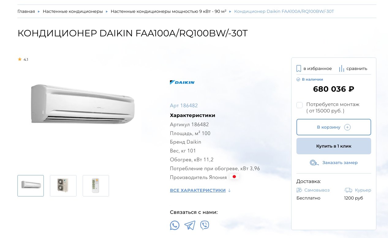
Task: Open Viber contact icon
Action: coord(205,225)
